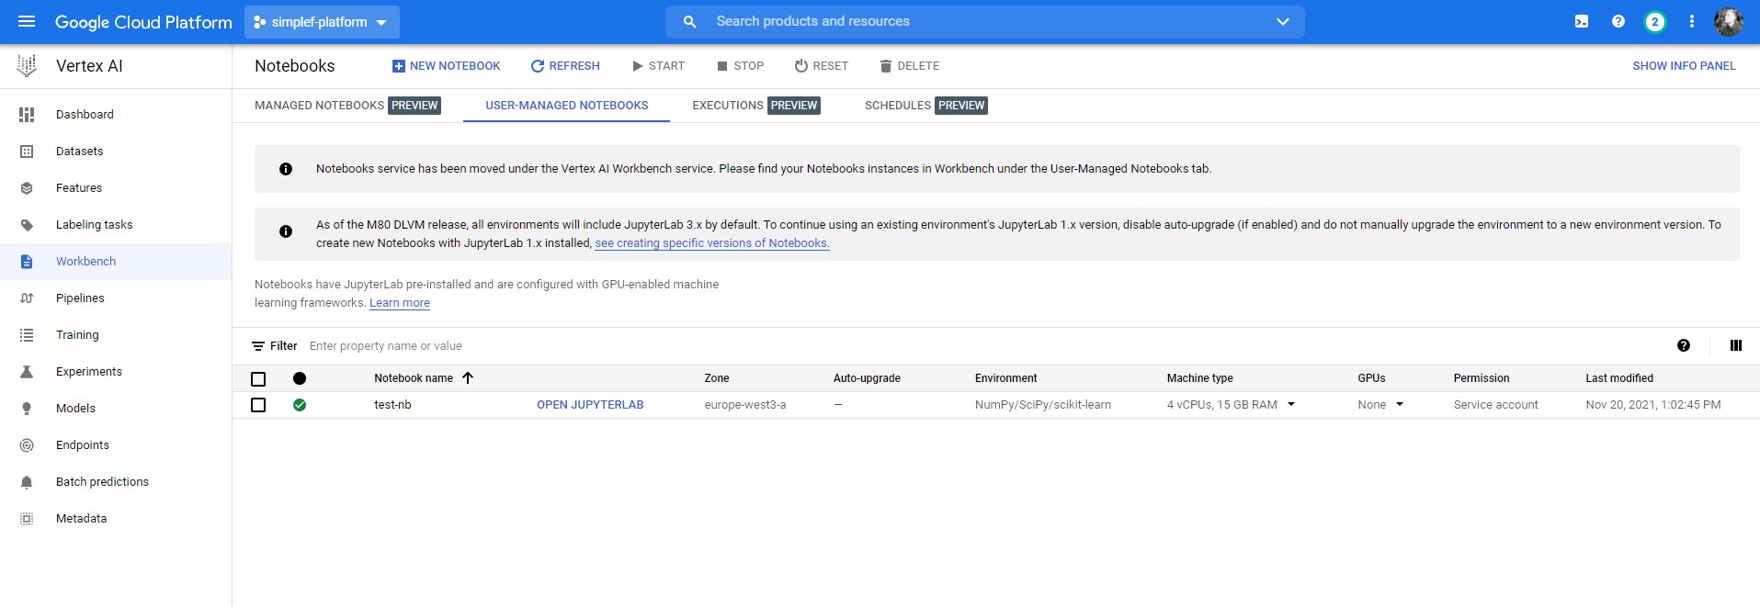1760x607 pixels.
Task: Open the Dashboard sidebar icon
Action: pyautogui.click(x=27, y=114)
